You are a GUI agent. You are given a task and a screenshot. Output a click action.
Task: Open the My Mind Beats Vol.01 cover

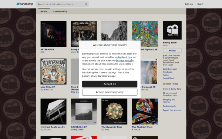coord(53,112)
